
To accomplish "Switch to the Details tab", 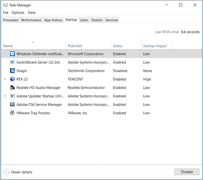I will pos(97,20).
